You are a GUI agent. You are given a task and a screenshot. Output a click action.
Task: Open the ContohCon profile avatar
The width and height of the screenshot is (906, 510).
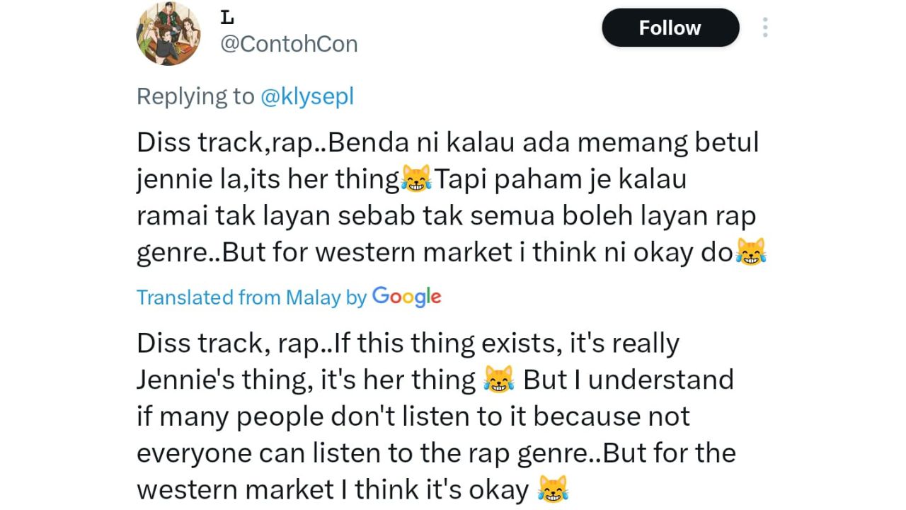coord(168,33)
